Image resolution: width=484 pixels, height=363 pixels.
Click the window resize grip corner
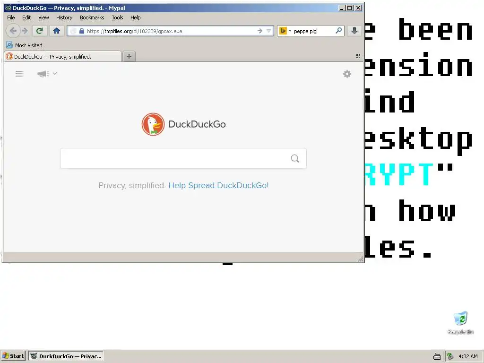[x=360, y=259]
